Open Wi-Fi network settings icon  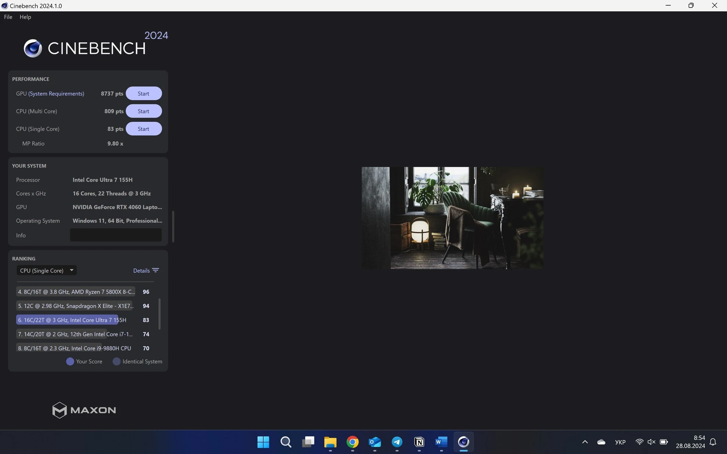coord(640,442)
